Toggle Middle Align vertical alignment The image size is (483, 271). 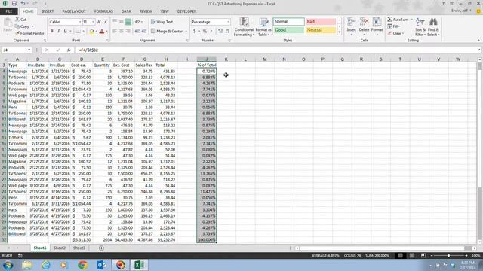(122, 22)
